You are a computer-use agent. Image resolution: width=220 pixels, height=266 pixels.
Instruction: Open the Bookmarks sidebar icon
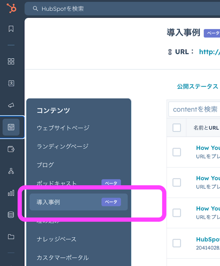pos(11,28)
